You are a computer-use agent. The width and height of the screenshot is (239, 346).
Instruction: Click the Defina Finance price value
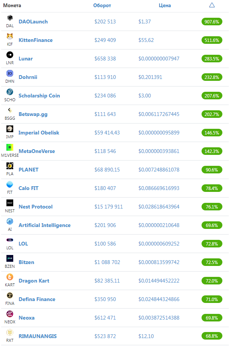click(x=159, y=299)
